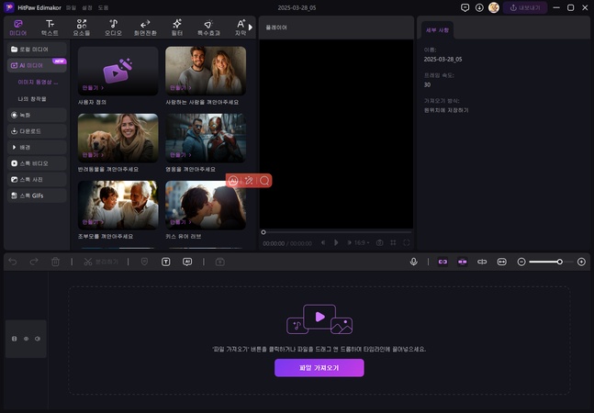Click the microphone voiceover icon
This screenshot has width=594, height=413.
[x=414, y=262]
